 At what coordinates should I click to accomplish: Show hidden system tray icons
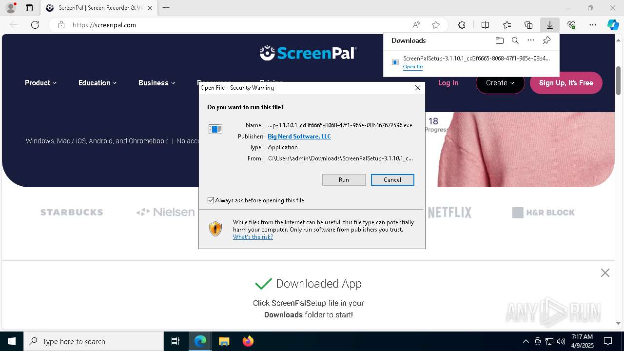(x=526, y=341)
